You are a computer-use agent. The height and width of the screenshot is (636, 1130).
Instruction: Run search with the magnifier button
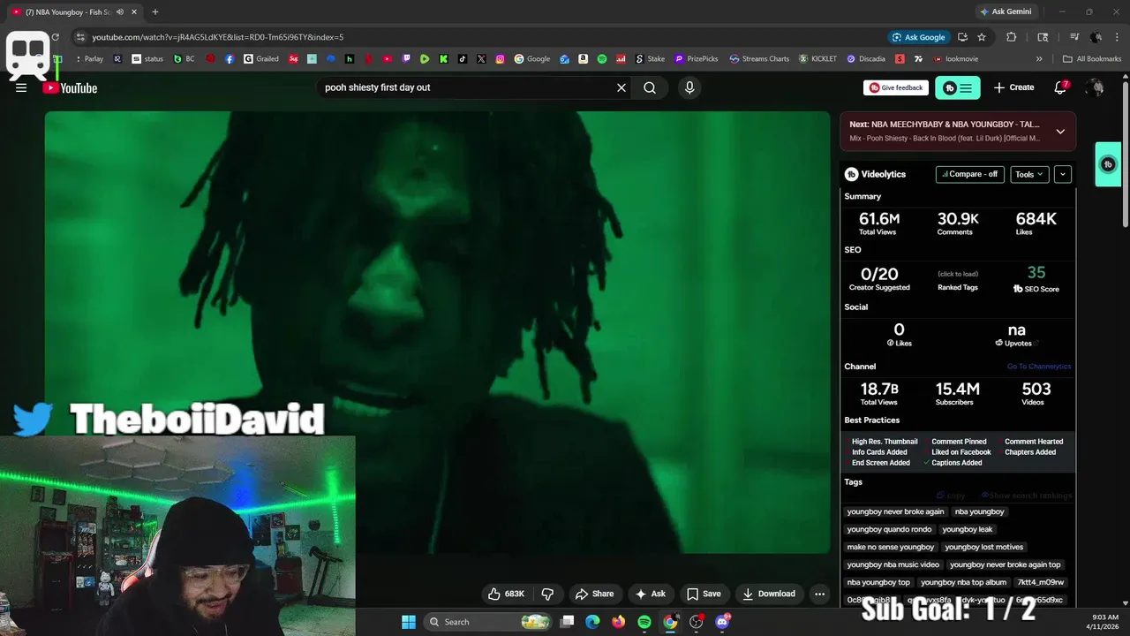point(650,87)
